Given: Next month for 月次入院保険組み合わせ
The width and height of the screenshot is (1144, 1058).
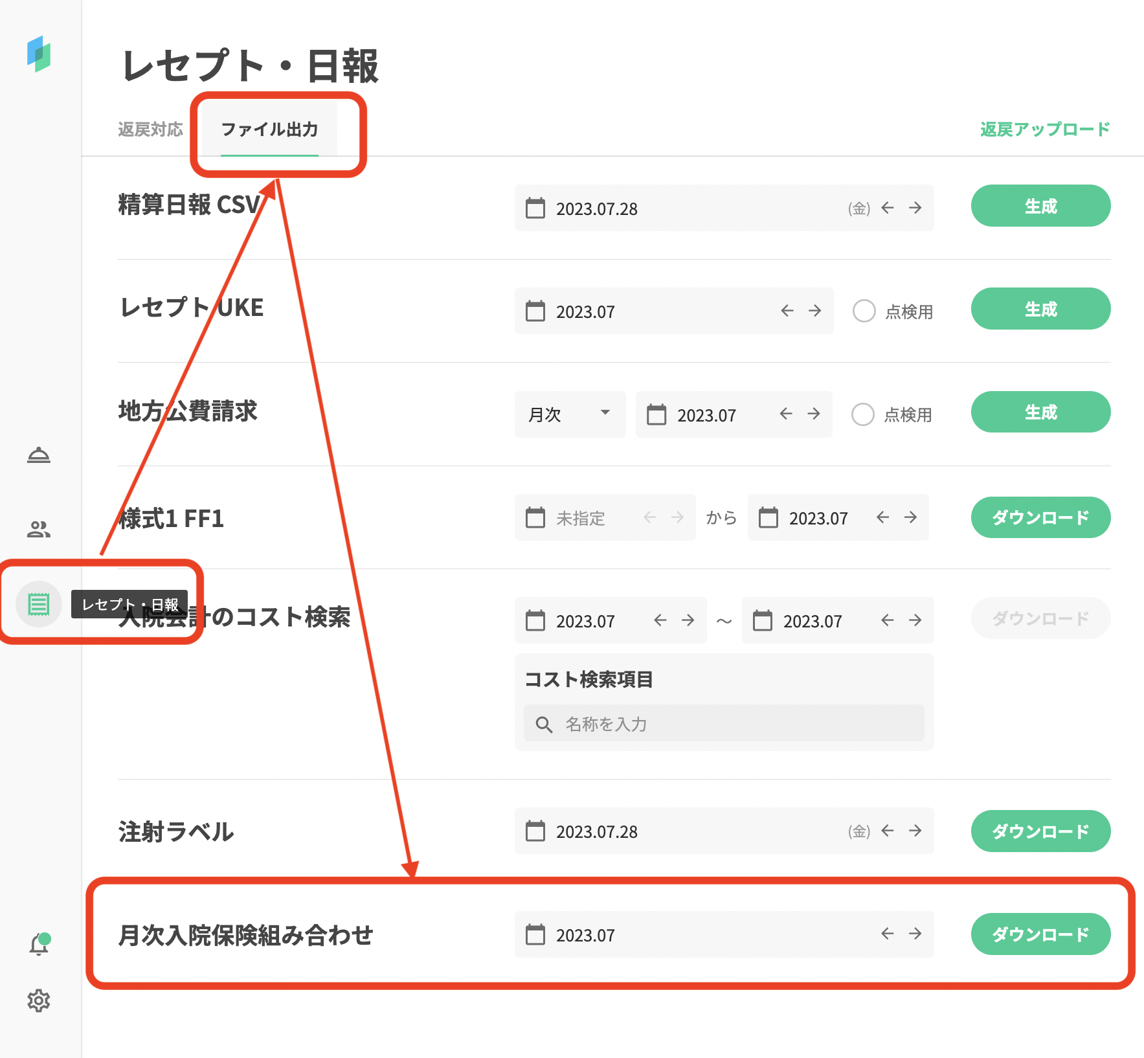Looking at the screenshot, I should pos(915,934).
